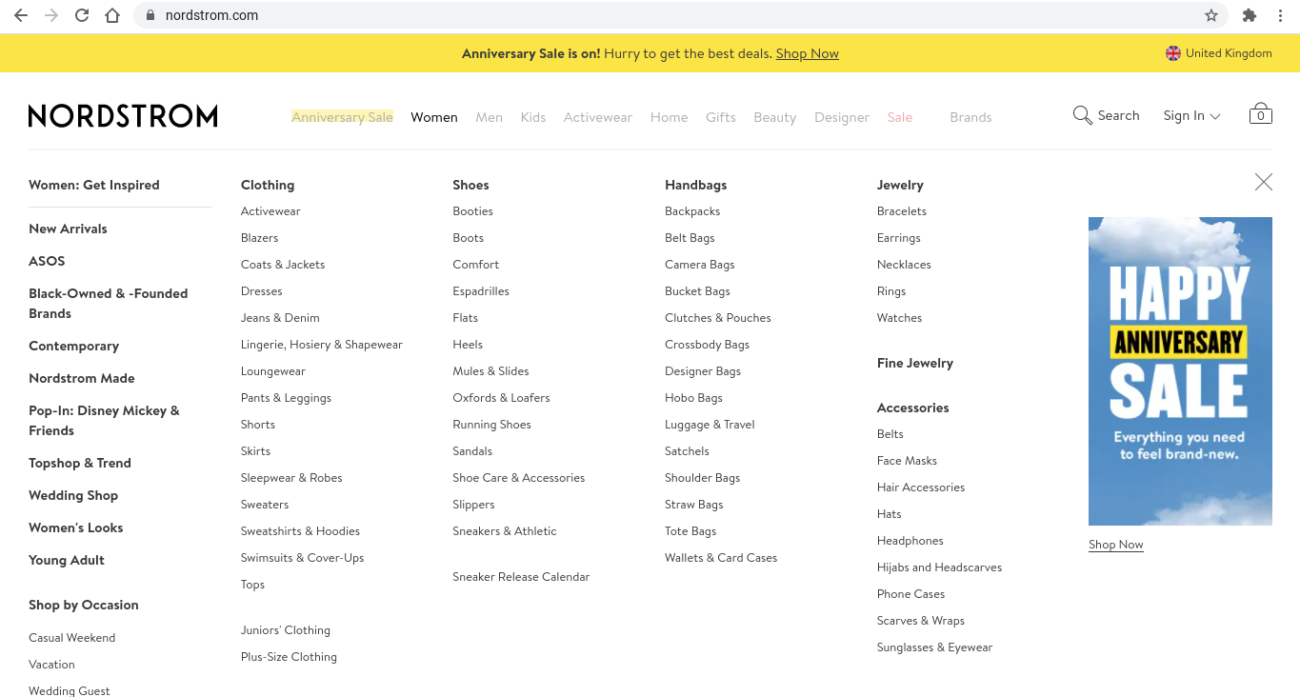Click the browser back arrow
The width and height of the screenshot is (1300, 697).
click(x=21, y=15)
